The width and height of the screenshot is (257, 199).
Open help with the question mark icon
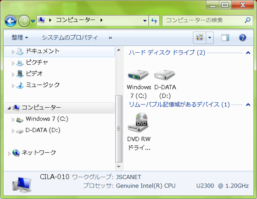pos(242,38)
